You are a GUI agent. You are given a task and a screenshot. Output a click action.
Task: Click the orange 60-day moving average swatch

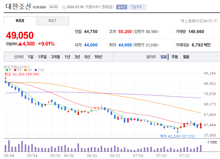(25, 70)
